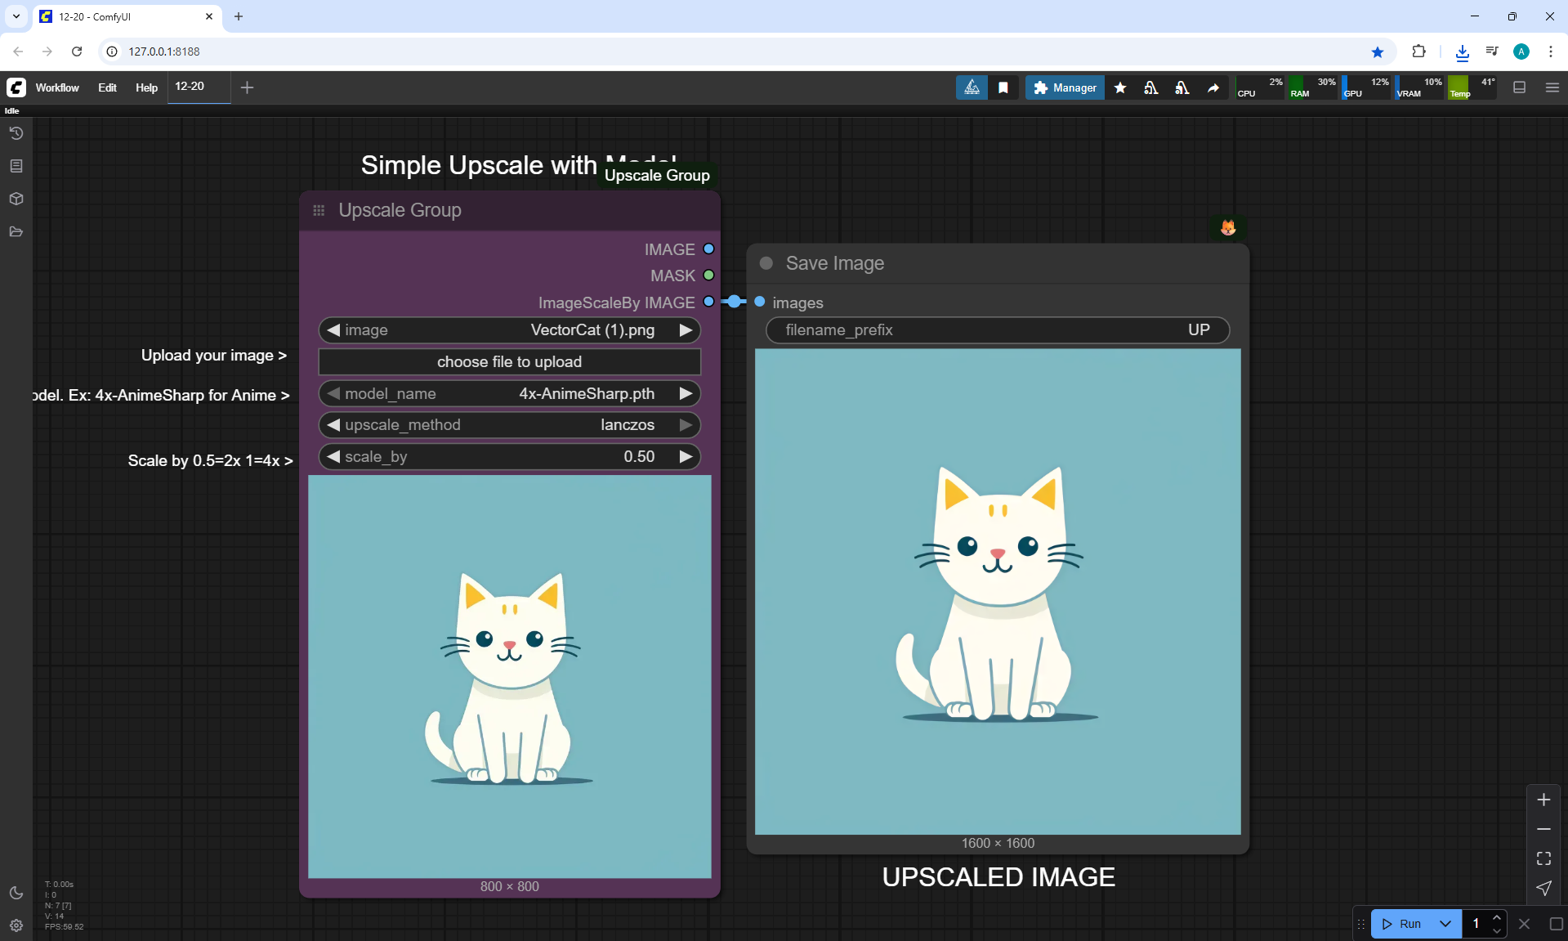Open model_name combo 4x-AnimeSharp.pth
The image size is (1568, 941).
click(x=510, y=394)
